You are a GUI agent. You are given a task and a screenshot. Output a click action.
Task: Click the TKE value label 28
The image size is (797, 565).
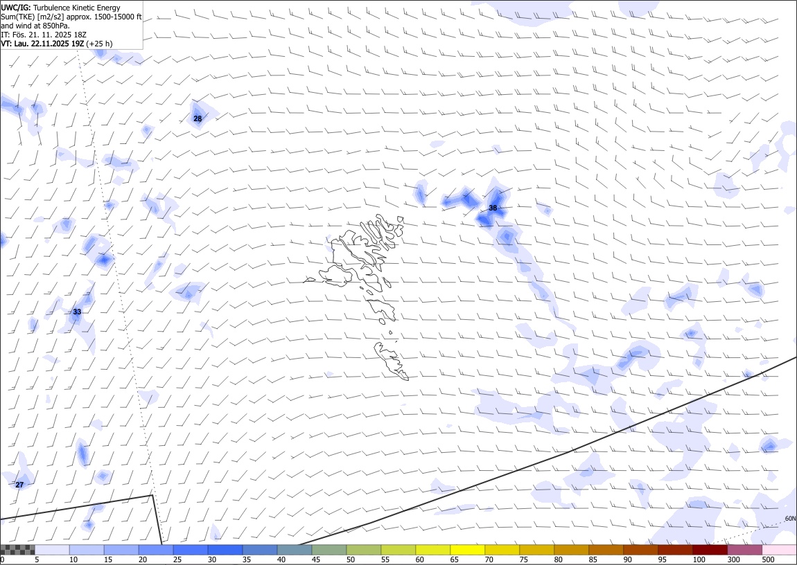click(x=198, y=119)
